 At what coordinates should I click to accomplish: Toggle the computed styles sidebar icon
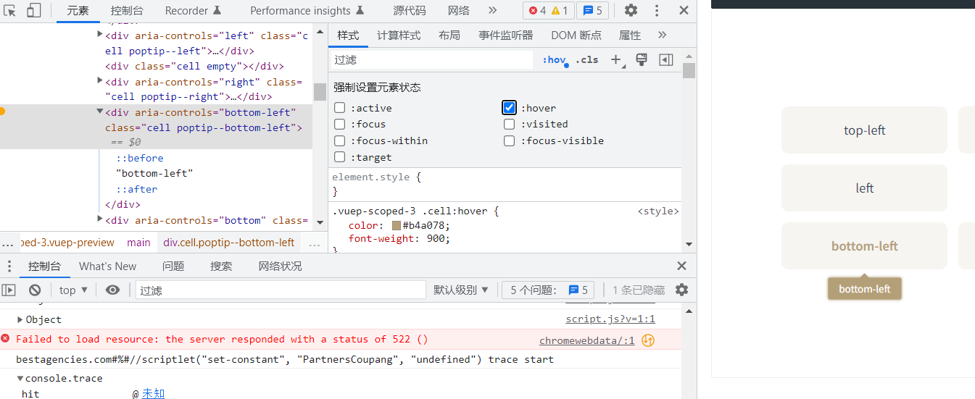[x=665, y=59]
